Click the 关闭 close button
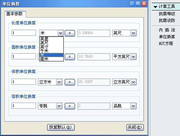 pos(135,127)
